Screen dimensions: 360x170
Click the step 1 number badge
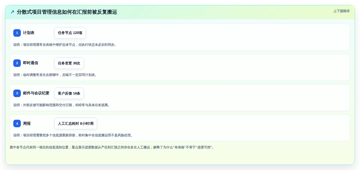[x=17, y=33]
